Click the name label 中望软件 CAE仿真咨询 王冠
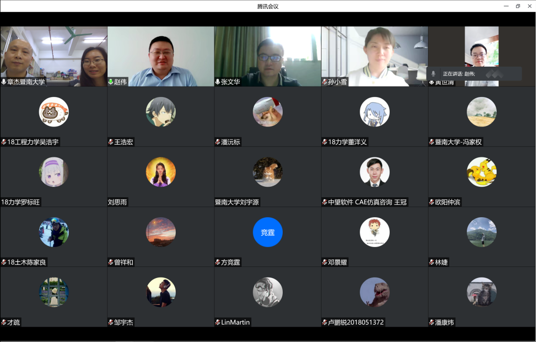 (367, 202)
